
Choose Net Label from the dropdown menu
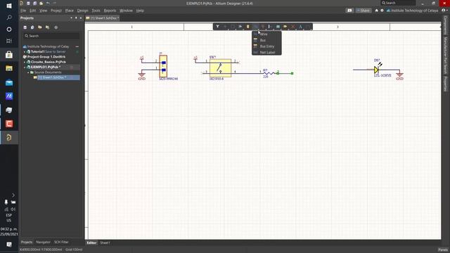click(266, 52)
